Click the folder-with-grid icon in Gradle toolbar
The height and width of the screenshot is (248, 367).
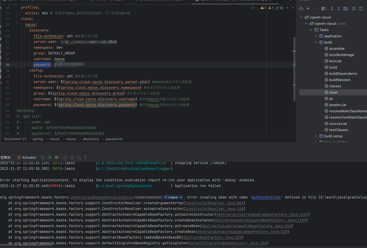pos(345,9)
